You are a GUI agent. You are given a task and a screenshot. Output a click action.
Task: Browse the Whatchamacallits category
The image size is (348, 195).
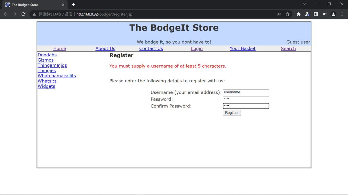click(x=57, y=76)
